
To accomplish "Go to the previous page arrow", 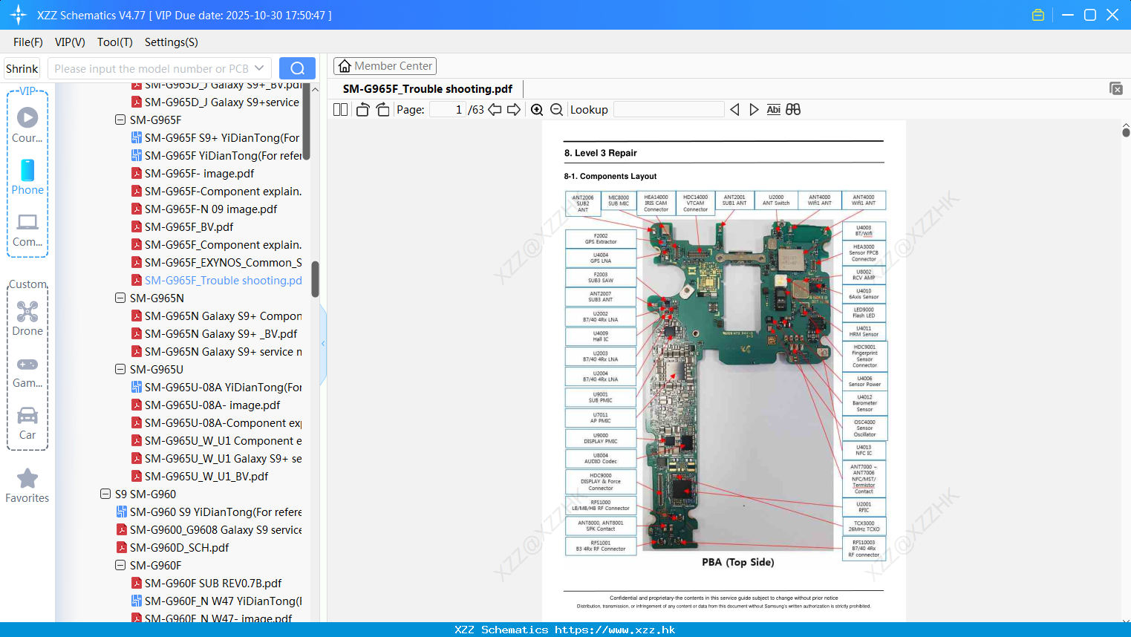I will click(495, 110).
